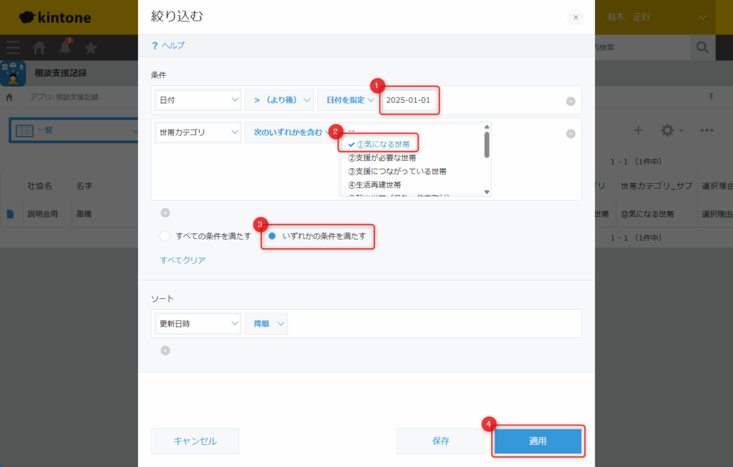Add a new filter condition row

[x=165, y=212]
